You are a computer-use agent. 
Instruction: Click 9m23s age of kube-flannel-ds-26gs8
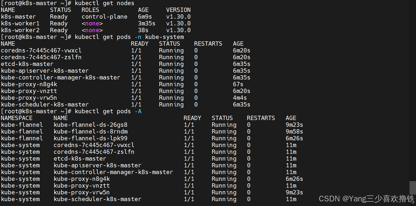pos(294,125)
